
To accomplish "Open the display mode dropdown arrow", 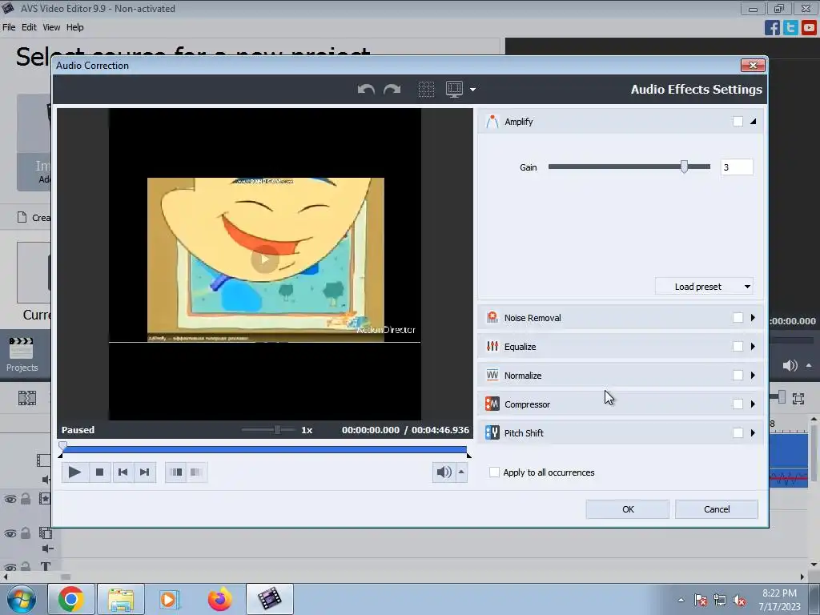I will pyautogui.click(x=472, y=90).
